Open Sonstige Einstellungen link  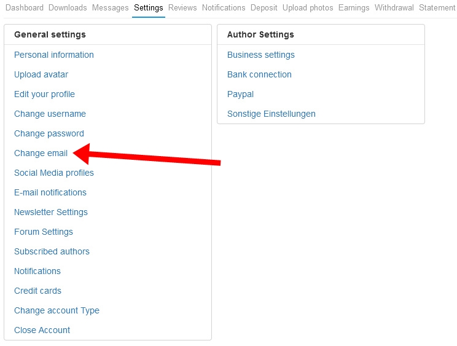[x=271, y=114]
